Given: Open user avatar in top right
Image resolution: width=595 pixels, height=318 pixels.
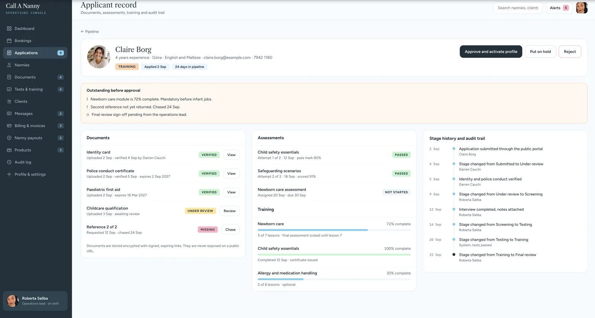Looking at the screenshot, I should 582,8.
